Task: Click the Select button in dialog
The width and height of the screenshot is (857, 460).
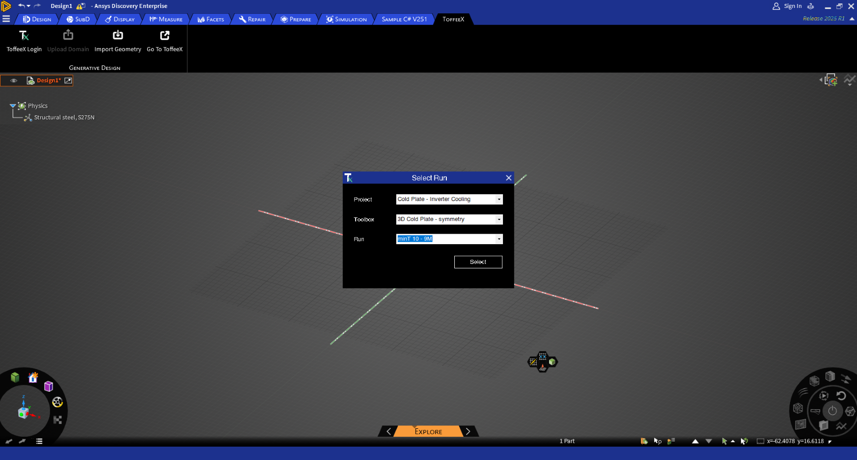Action: point(478,262)
